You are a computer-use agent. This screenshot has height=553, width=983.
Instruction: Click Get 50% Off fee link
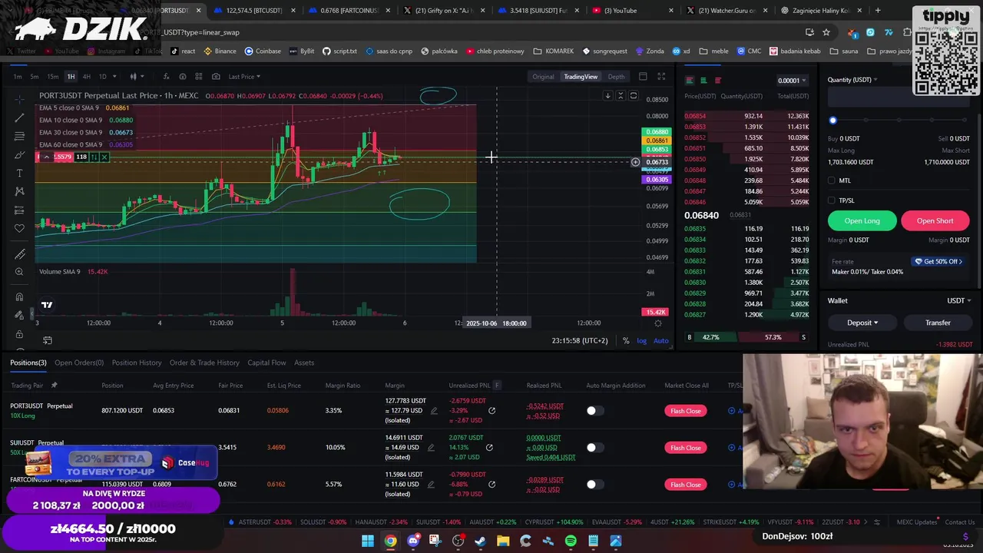938,261
